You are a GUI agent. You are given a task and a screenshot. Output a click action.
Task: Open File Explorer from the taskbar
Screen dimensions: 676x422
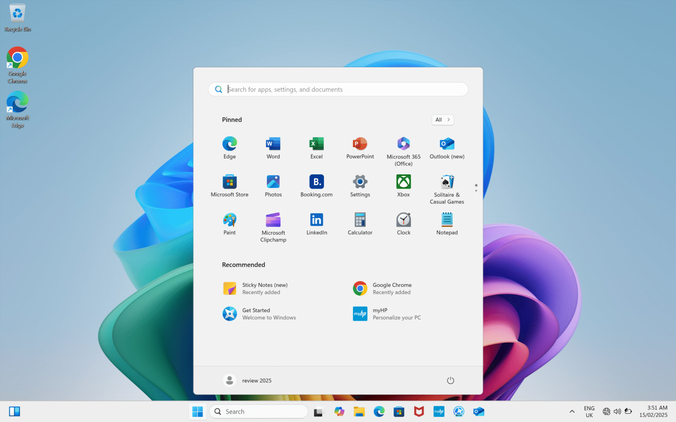coord(359,411)
